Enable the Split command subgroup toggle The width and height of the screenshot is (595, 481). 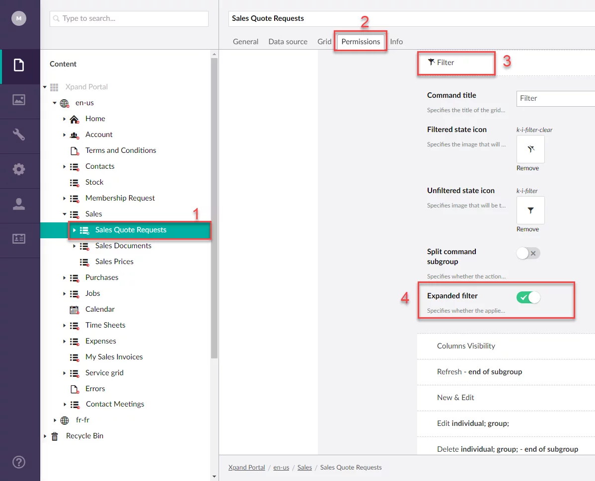tap(528, 254)
